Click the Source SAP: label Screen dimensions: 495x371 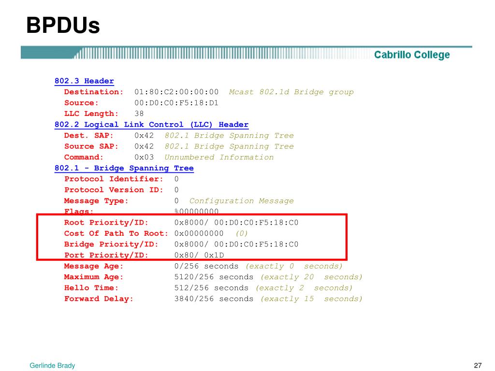[91, 146]
